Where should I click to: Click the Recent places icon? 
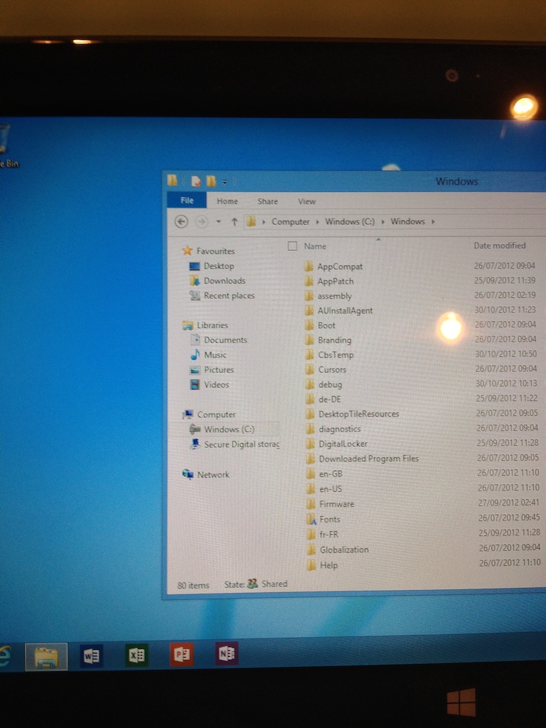point(195,295)
